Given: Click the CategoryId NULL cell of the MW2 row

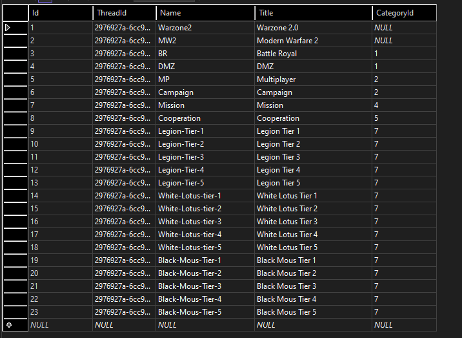Looking at the screenshot, I should pos(404,41).
